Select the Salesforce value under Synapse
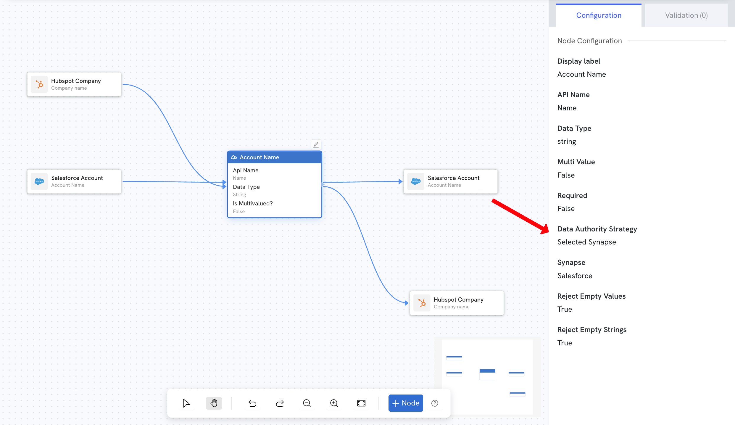The width and height of the screenshot is (735, 425). (575, 276)
